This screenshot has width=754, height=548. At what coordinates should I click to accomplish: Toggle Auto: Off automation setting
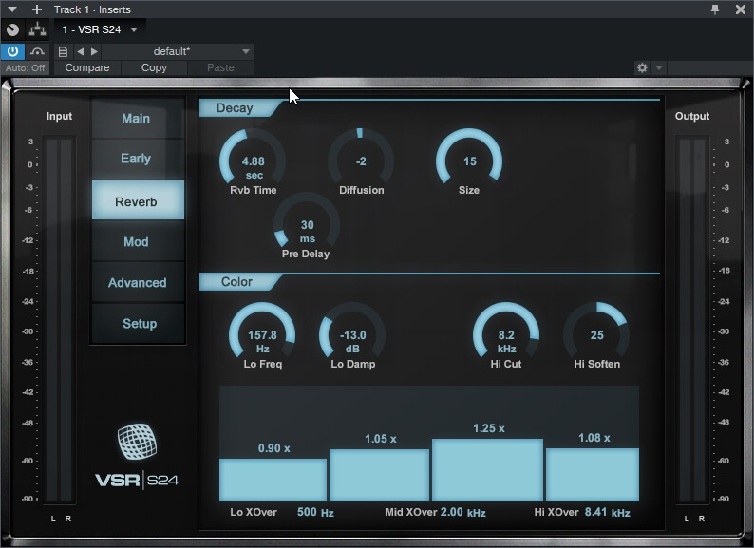coord(25,67)
